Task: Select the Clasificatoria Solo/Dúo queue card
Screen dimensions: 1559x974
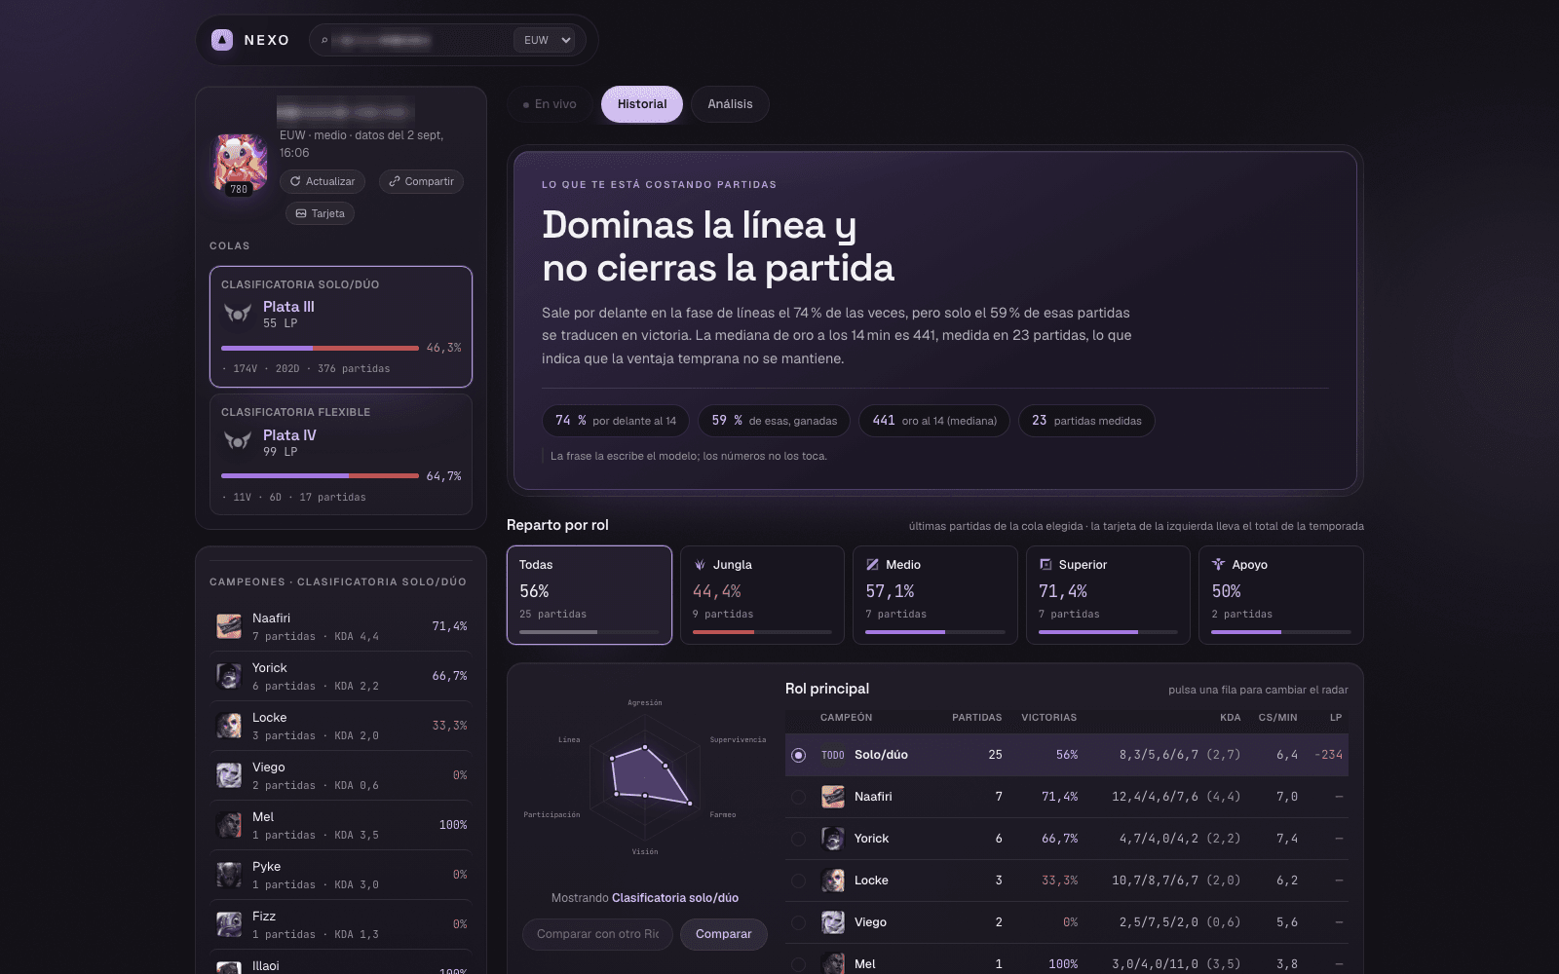Action: [x=341, y=326]
